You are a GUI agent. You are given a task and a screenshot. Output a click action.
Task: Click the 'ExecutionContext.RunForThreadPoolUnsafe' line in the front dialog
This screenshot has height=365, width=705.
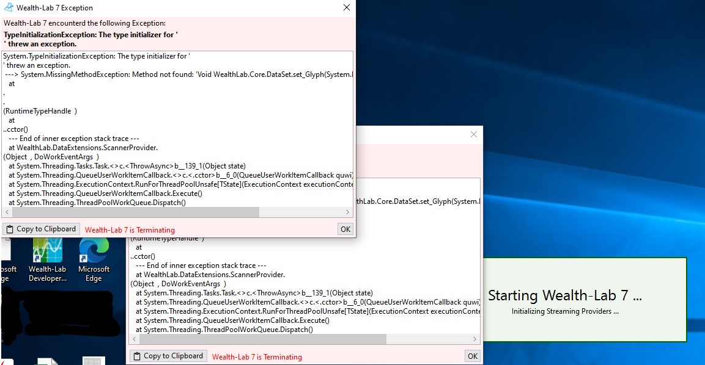(181, 184)
